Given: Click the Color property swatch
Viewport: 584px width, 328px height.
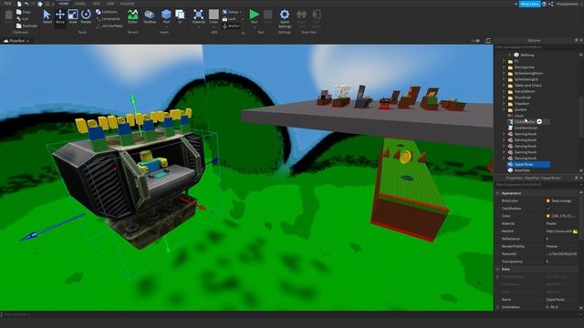Looking at the screenshot, I should [547, 216].
